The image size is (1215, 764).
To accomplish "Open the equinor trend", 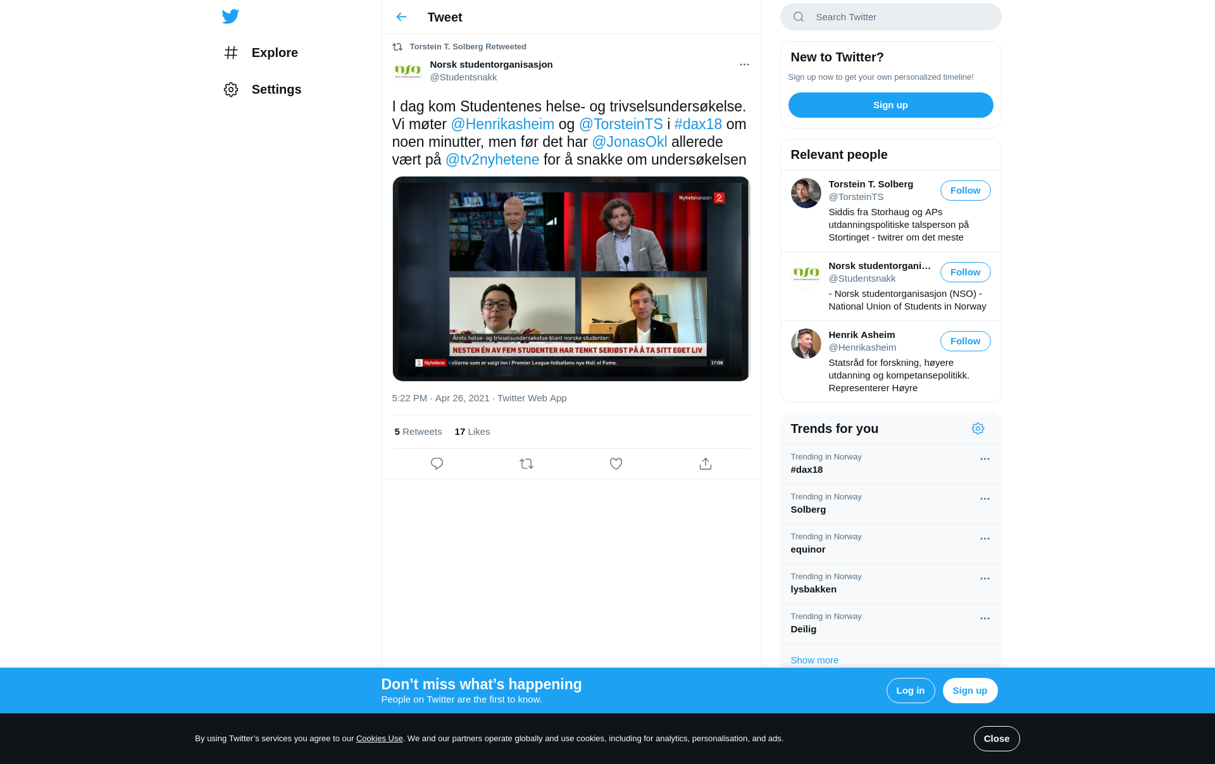I will pyautogui.click(x=891, y=544).
